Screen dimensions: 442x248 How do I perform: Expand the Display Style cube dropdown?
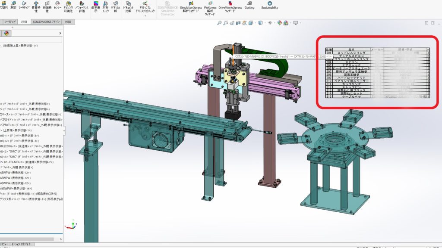click(261, 23)
